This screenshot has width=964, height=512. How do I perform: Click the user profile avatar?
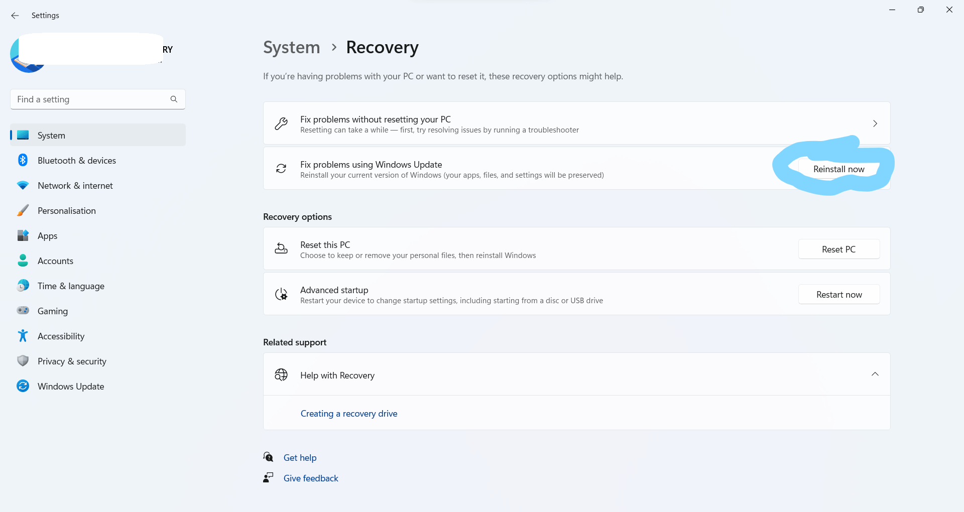(x=28, y=54)
